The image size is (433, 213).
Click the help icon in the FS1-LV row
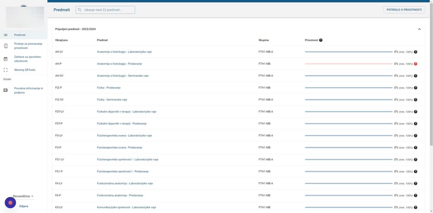pyautogui.click(x=416, y=160)
